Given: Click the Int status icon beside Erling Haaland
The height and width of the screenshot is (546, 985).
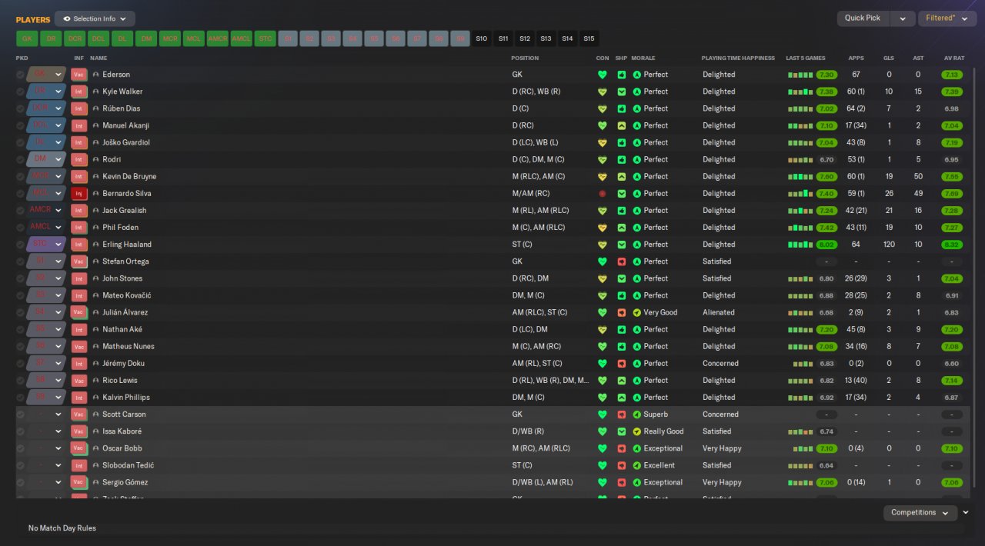Looking at the screenshot, I should tap(78, 245).
